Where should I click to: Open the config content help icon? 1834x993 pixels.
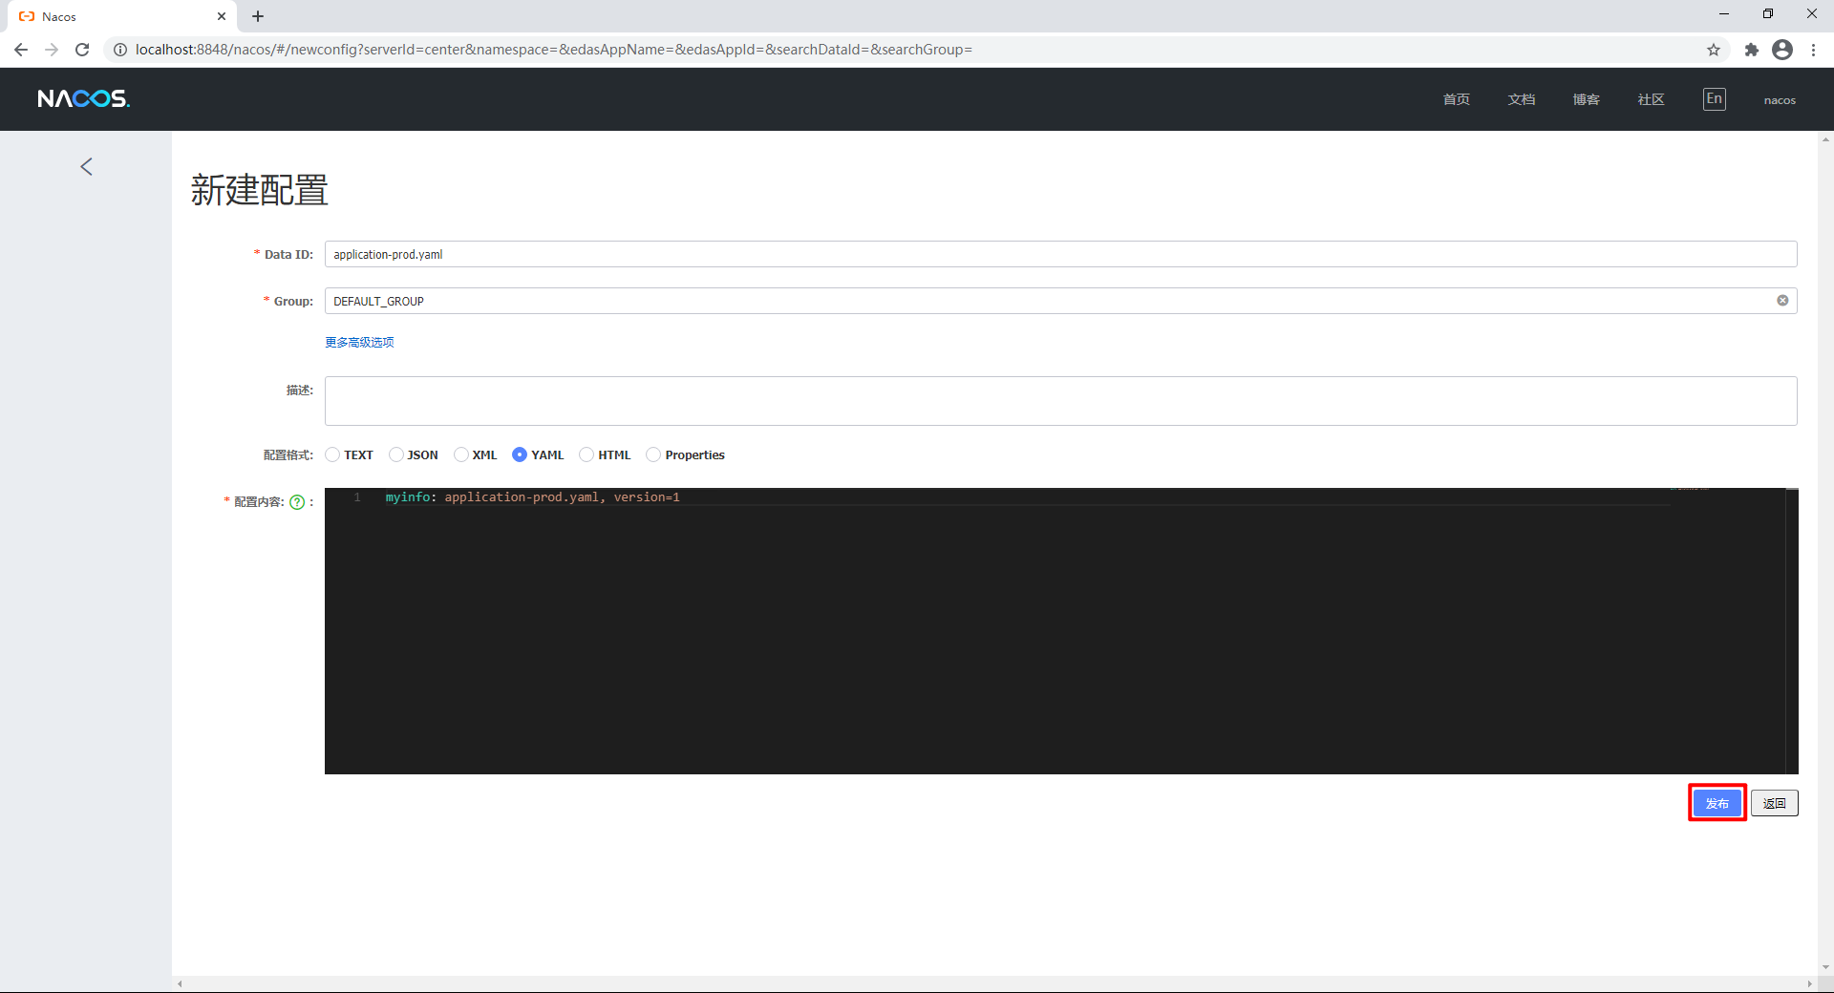297,502
